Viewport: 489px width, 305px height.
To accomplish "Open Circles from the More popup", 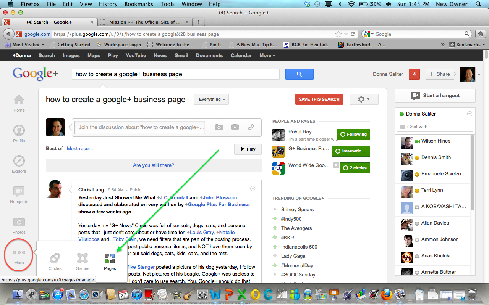I will [x=55, y=262].
